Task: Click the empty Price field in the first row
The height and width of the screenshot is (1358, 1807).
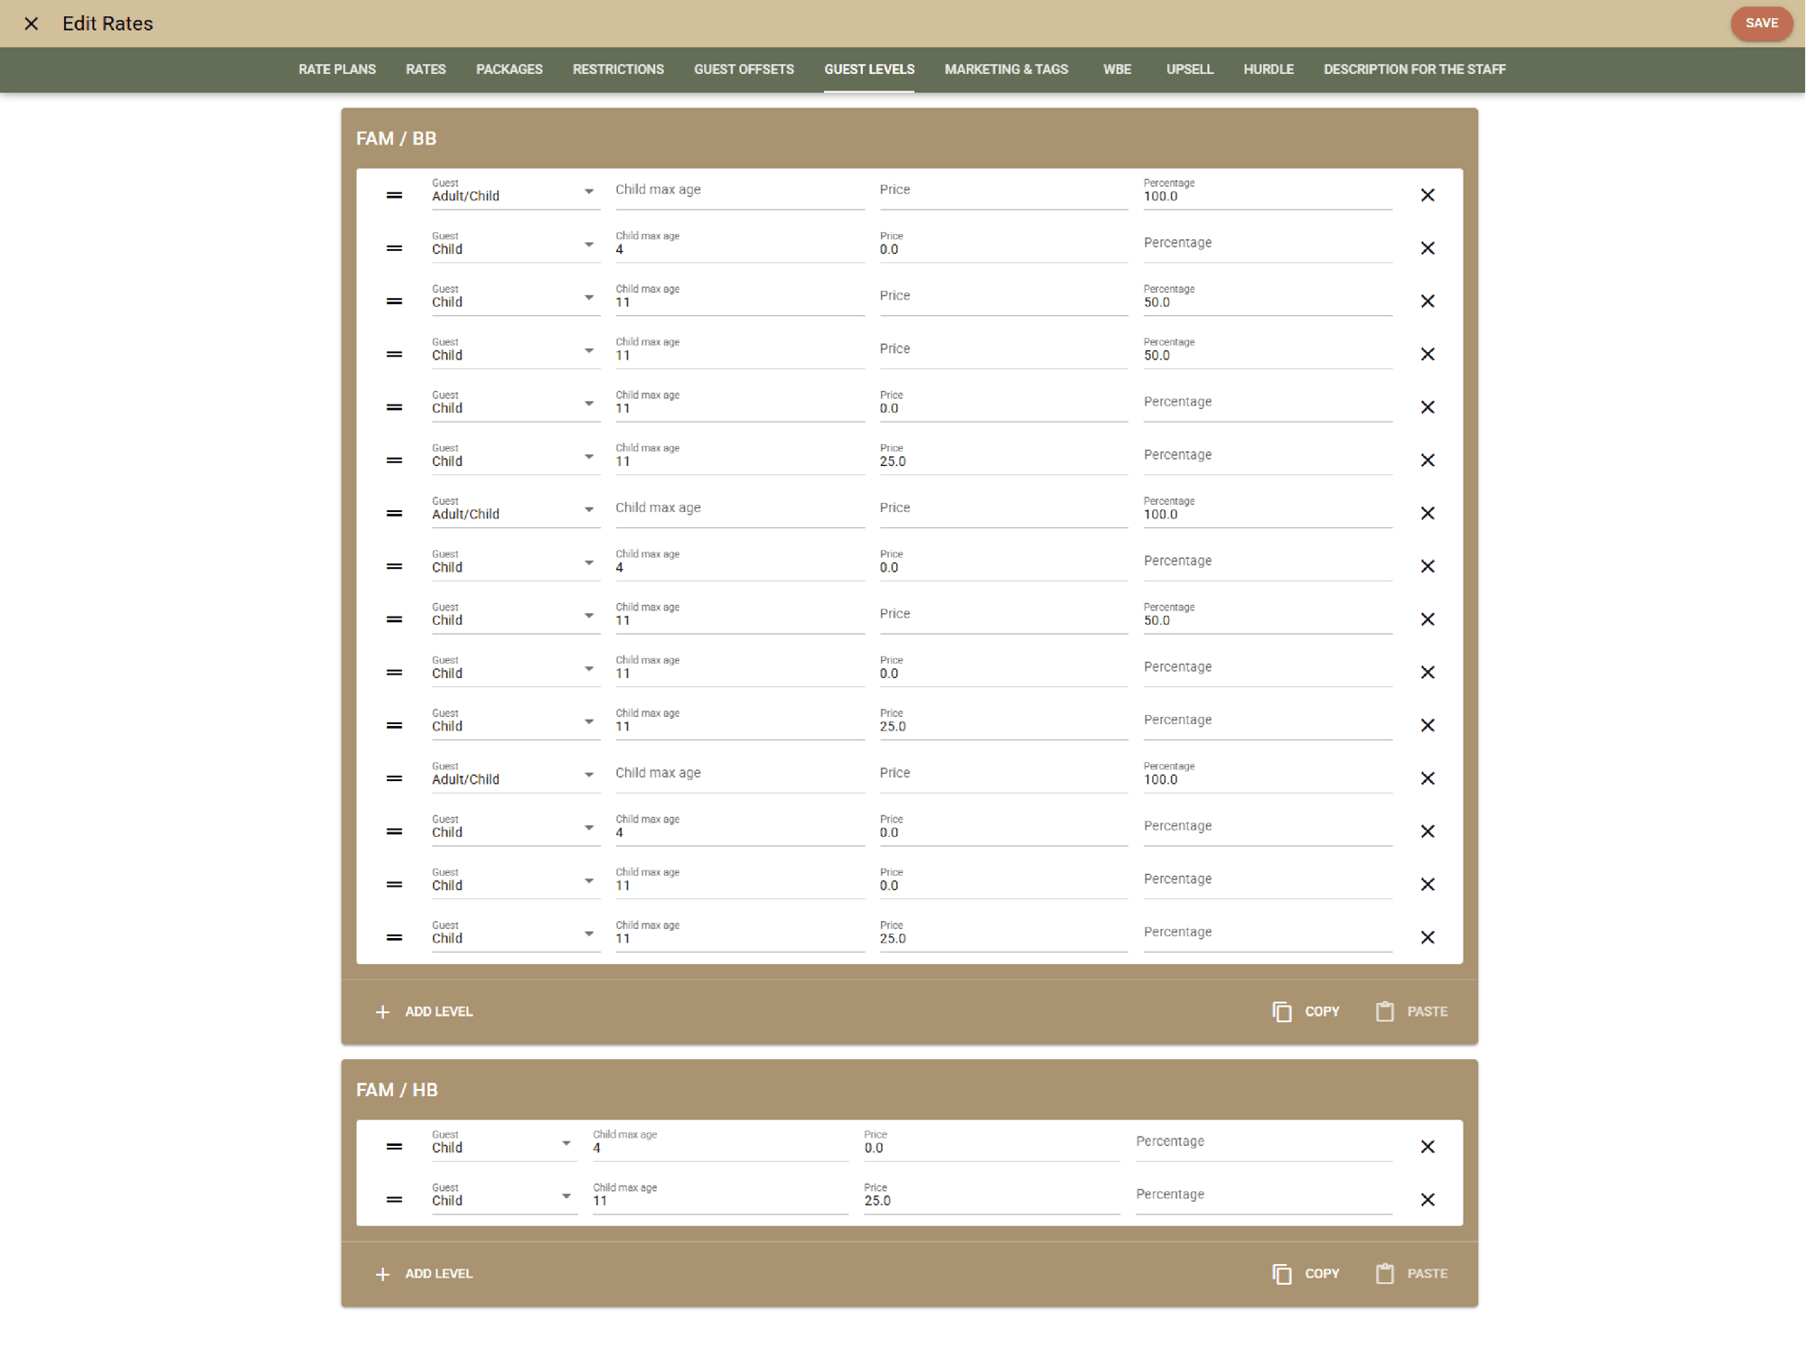Action: point(1003,191)
